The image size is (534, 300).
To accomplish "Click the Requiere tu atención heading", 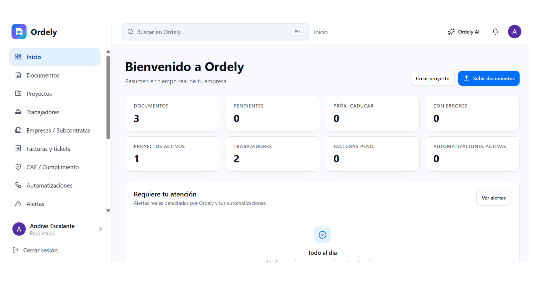I will tap(165, 194).
